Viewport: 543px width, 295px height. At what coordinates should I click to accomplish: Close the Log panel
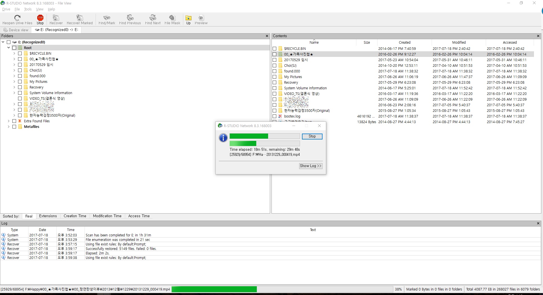[x=538, y=223]
